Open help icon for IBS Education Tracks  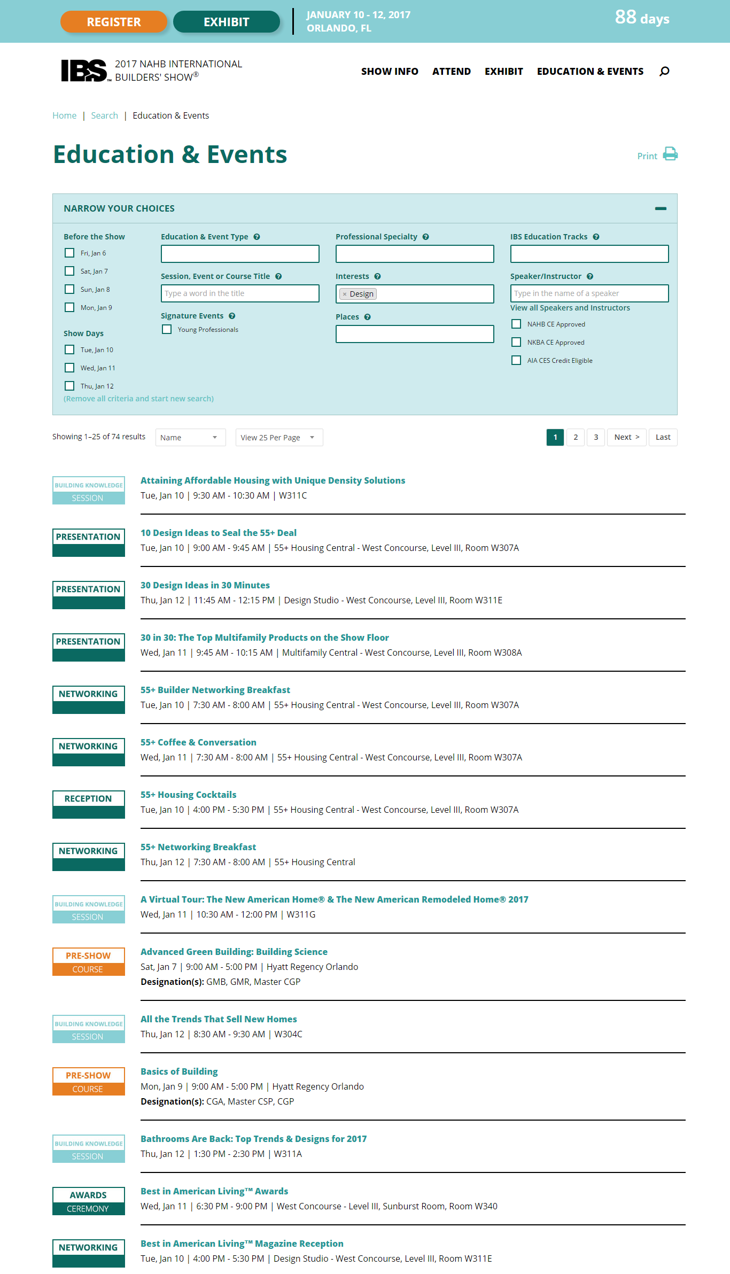(x=596, y=237)
